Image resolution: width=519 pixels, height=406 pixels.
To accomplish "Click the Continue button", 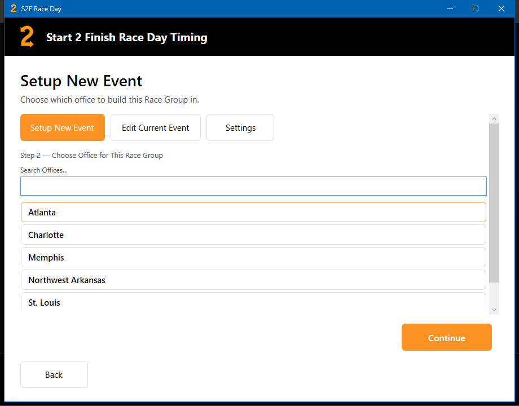I will click(x=447, y=337).
